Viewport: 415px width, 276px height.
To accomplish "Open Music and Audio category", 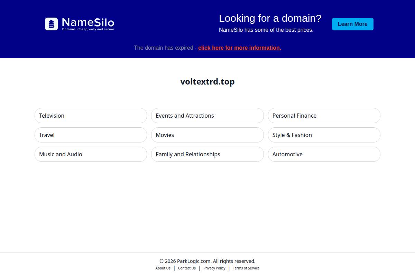I will coord(91,154).
